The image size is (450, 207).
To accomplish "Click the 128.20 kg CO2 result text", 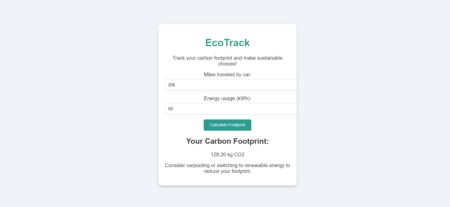I will 227,155.
